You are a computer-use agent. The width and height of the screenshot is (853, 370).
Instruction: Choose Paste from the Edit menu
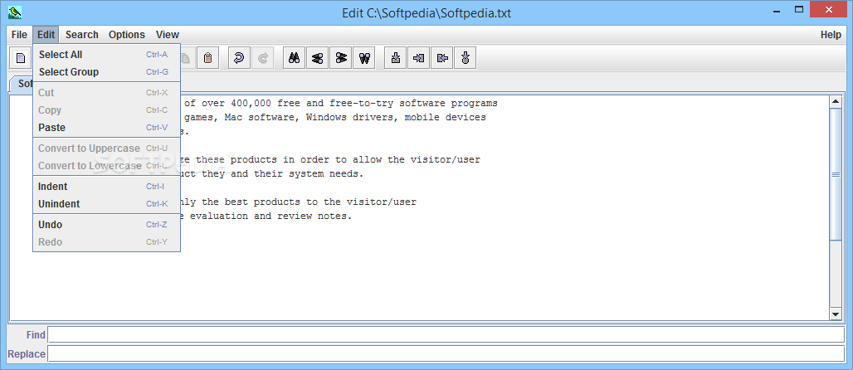coord(106,127)
